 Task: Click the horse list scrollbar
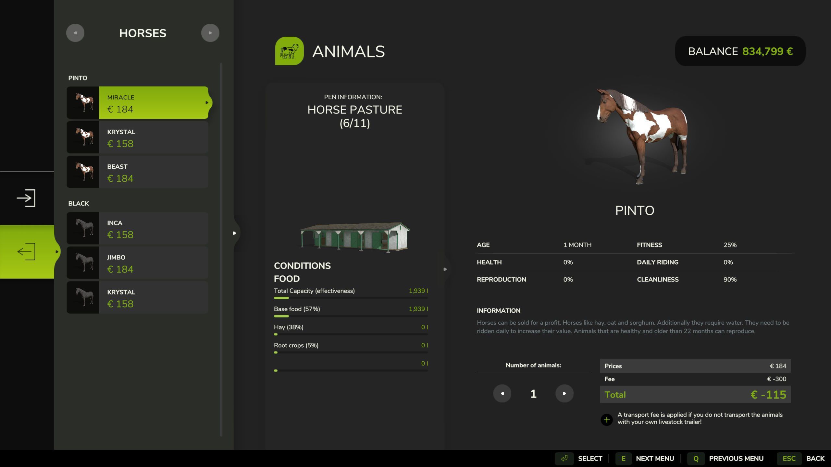click(x=221, y=250)
